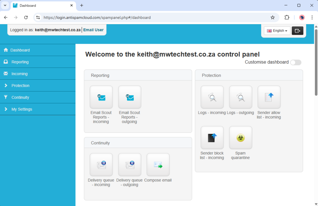Select Incoming in the sidebar menu
318x206 pixels.
pos(19,74)
